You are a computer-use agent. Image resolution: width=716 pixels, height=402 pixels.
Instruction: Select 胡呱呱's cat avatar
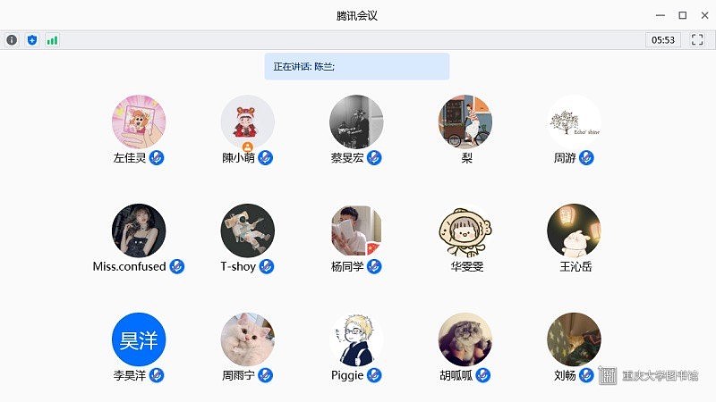point(465,339)
